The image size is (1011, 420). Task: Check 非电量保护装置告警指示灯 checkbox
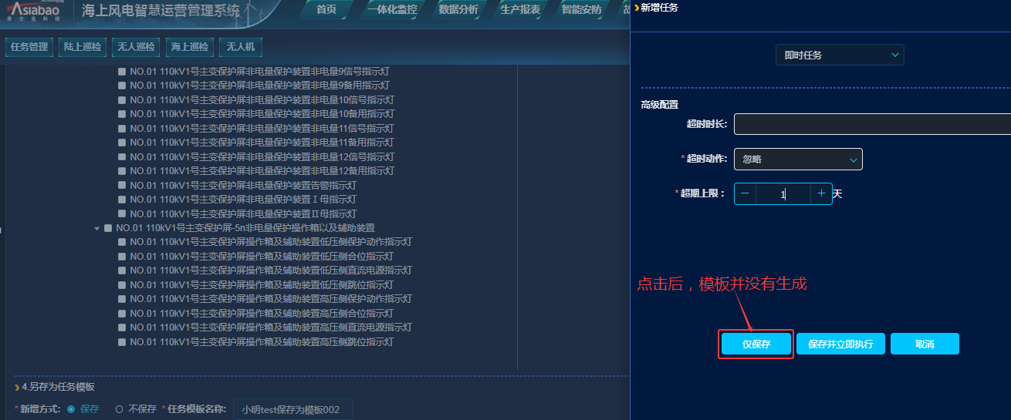(x=122, y=186)
